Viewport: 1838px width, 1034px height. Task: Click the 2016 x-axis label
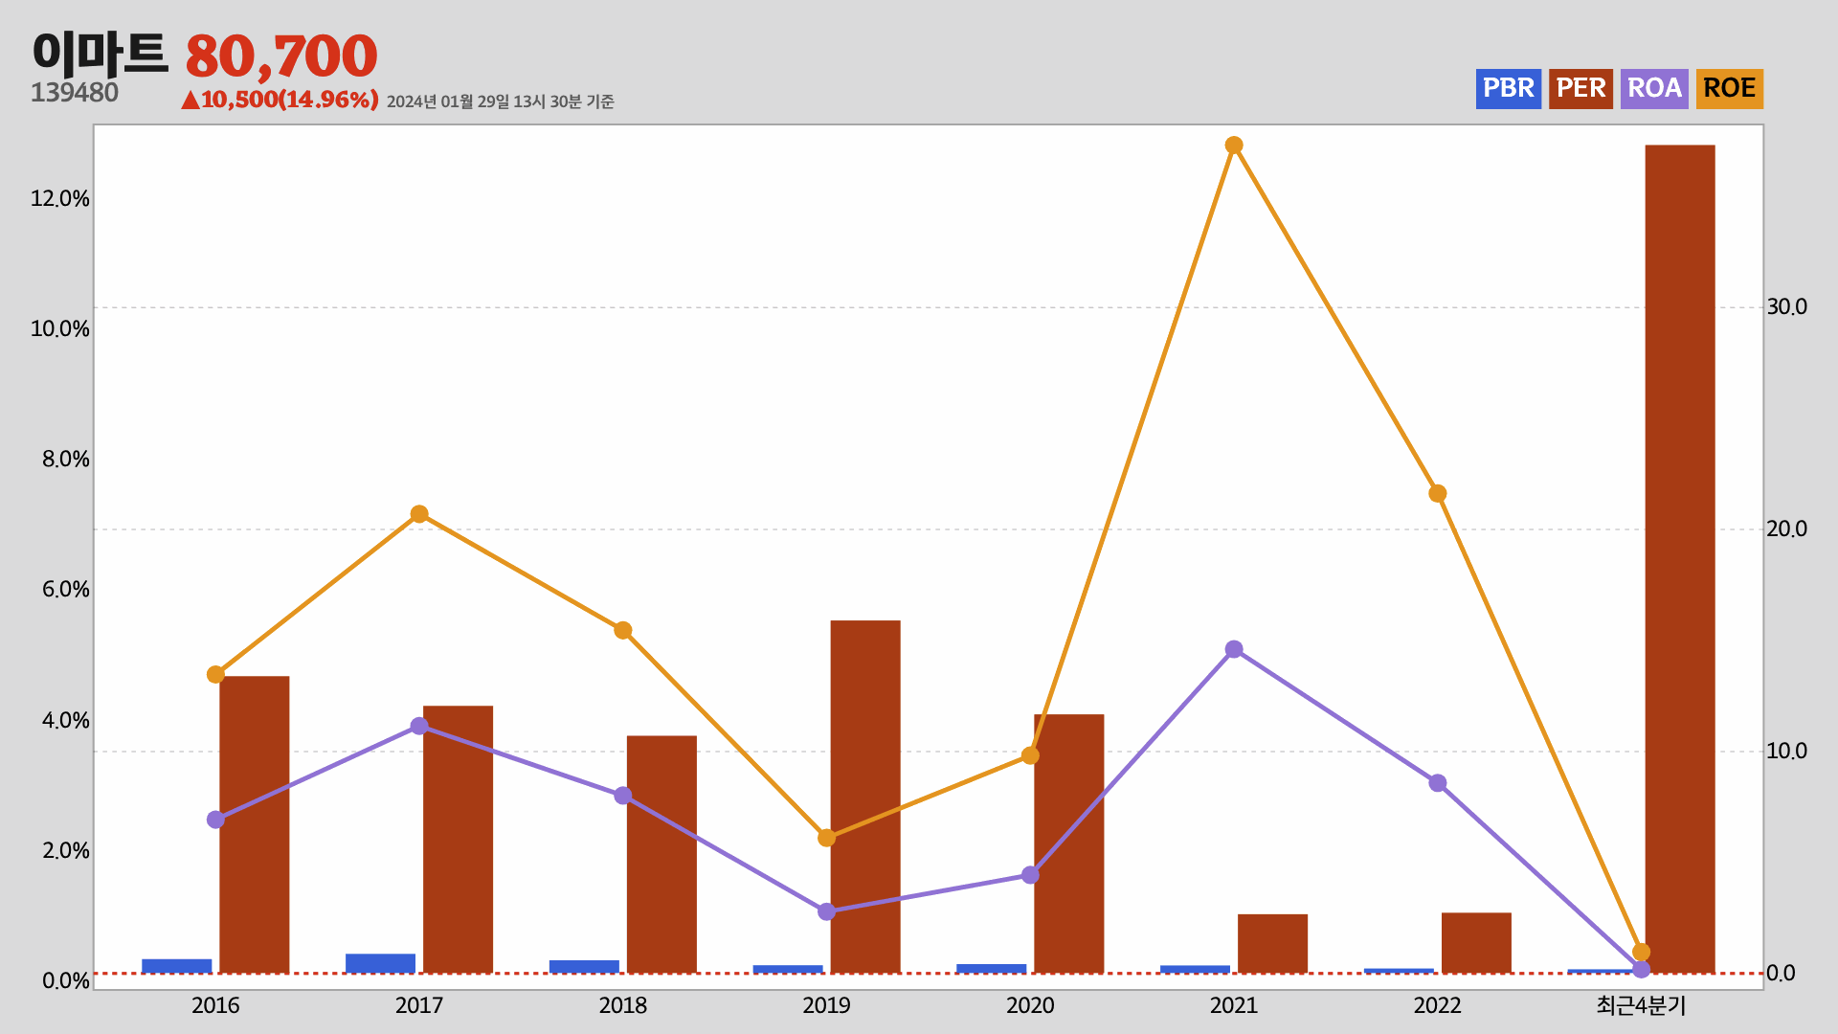coord(215,1005)
